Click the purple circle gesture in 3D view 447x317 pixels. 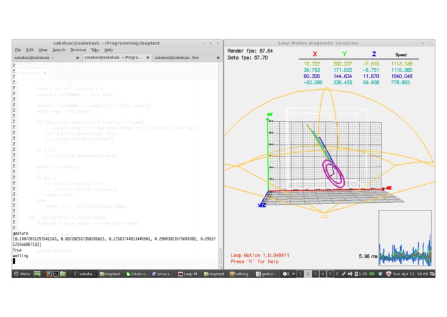333,174
